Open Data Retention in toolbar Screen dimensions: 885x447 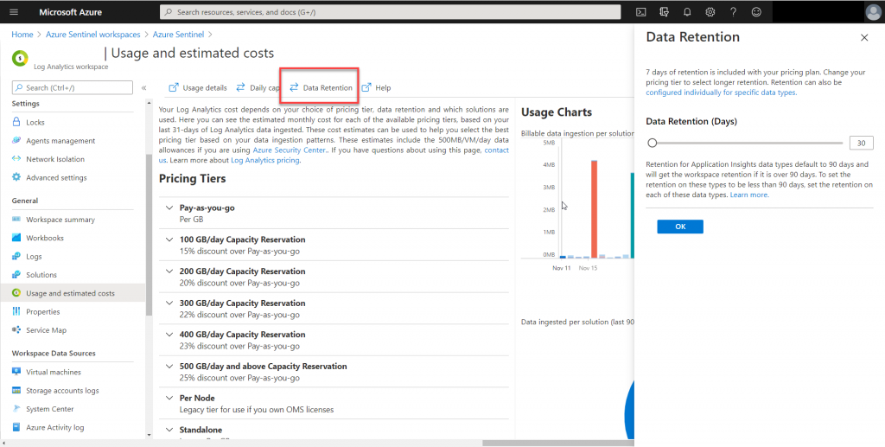[321, 87]
